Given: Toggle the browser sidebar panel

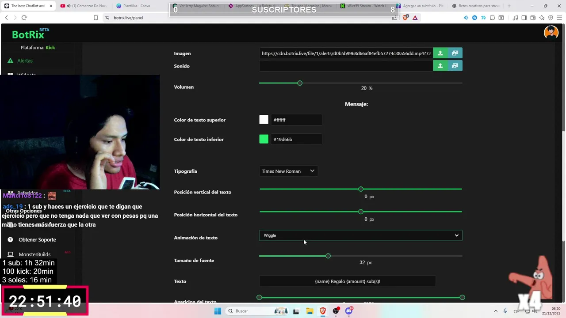Looking at the screenshot, I should 524,18.
